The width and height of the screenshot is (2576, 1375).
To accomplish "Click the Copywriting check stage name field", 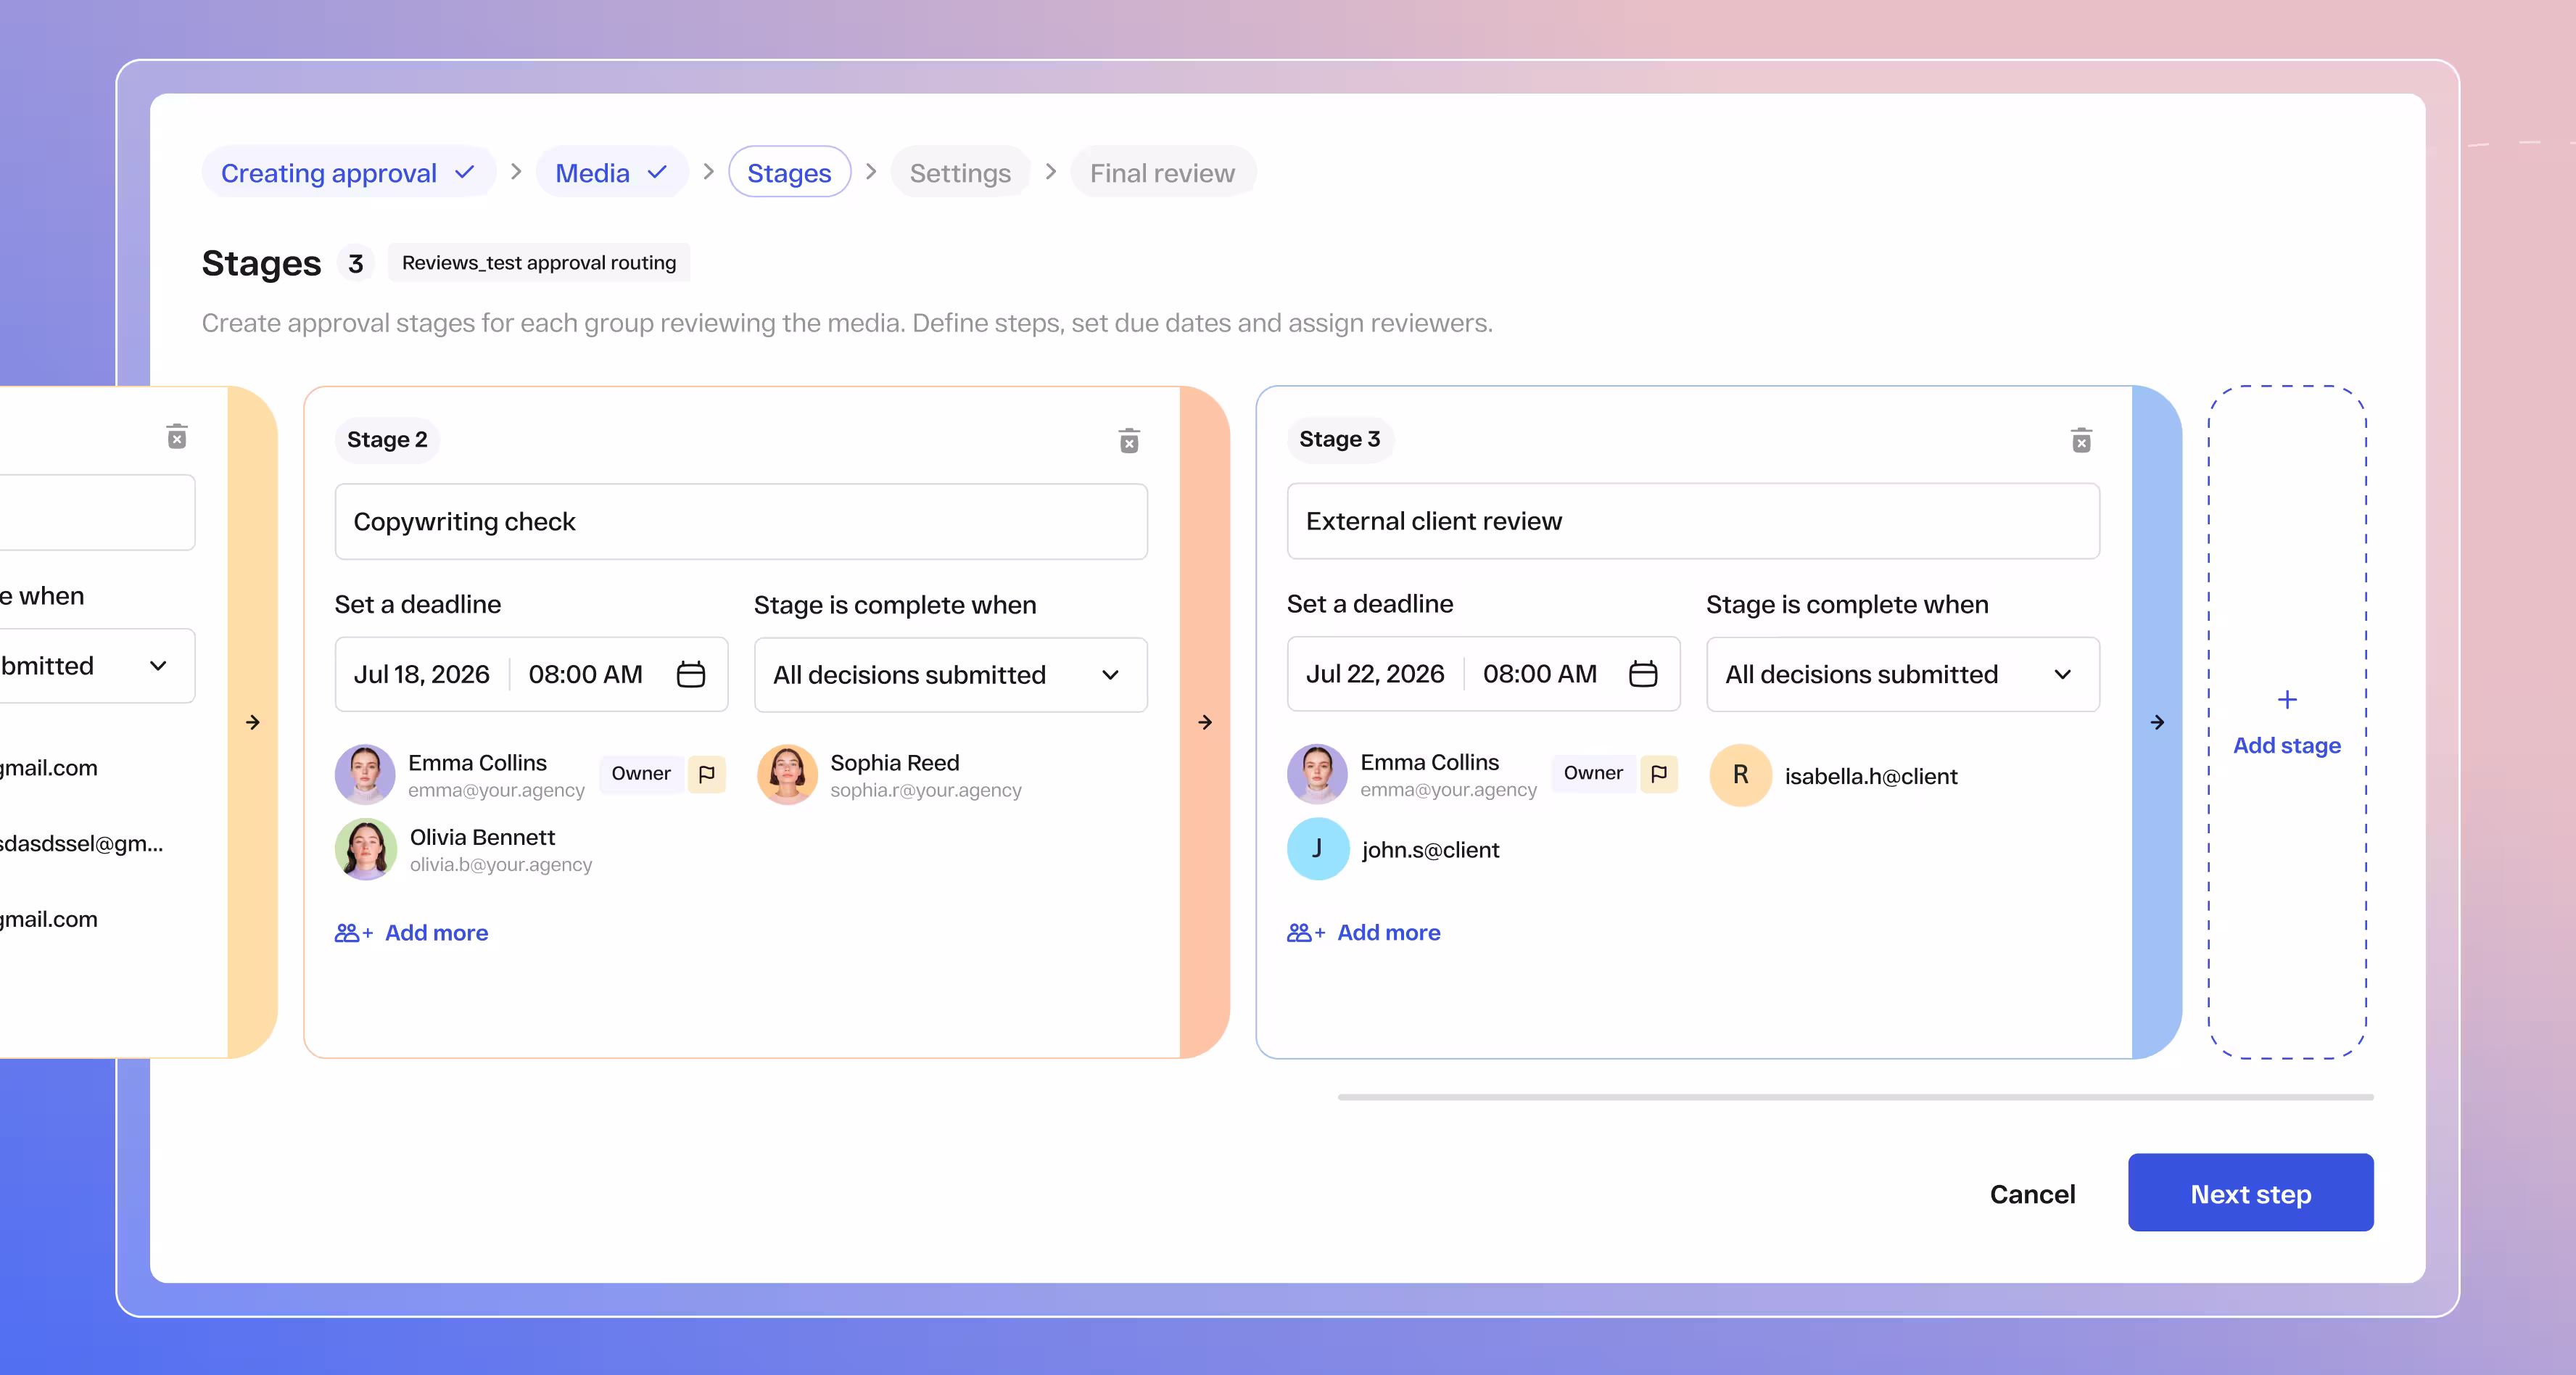I will click(740, 521).
